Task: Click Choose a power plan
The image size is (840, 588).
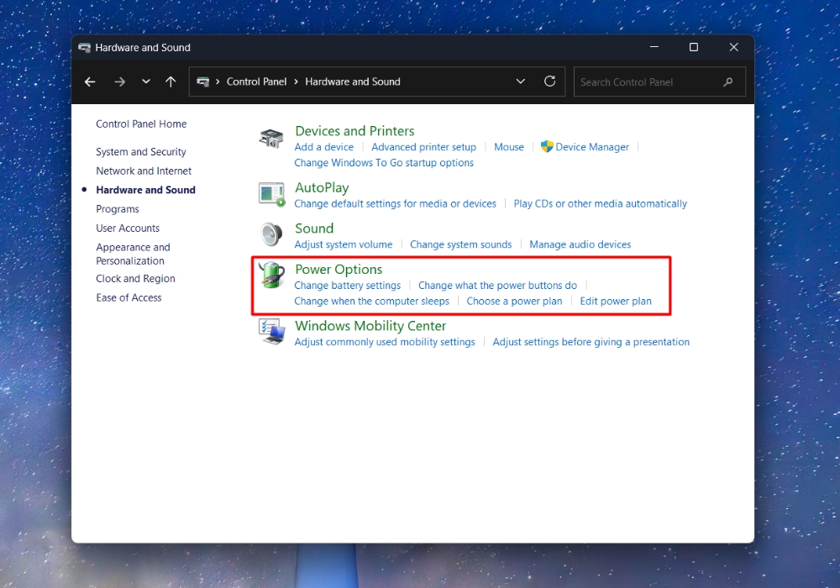Action: [x=514, y=302]
